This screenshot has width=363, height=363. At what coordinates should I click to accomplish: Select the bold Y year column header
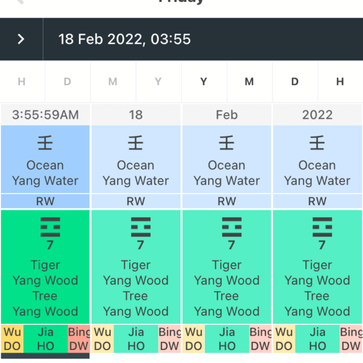[x=203, y=82]
